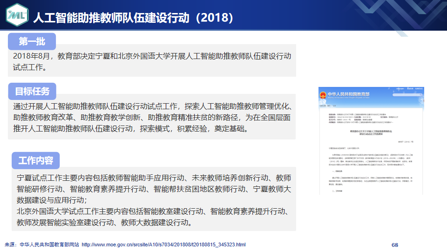Viewport: 447px width, 251px height.
Task: Click the page number 68
Action: coord(395,244)
